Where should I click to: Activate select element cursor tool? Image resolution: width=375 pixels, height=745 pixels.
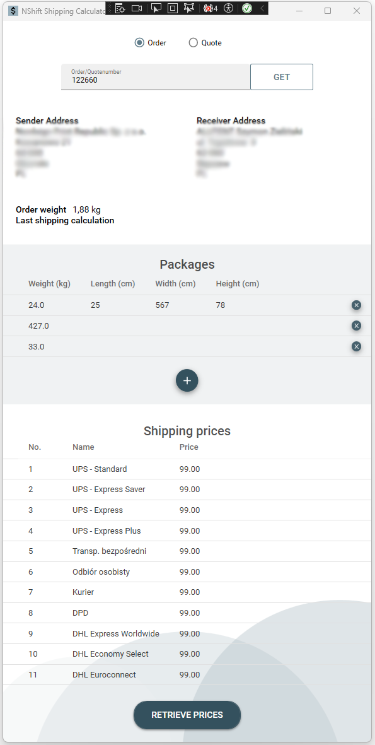click(x=156, y=8)
